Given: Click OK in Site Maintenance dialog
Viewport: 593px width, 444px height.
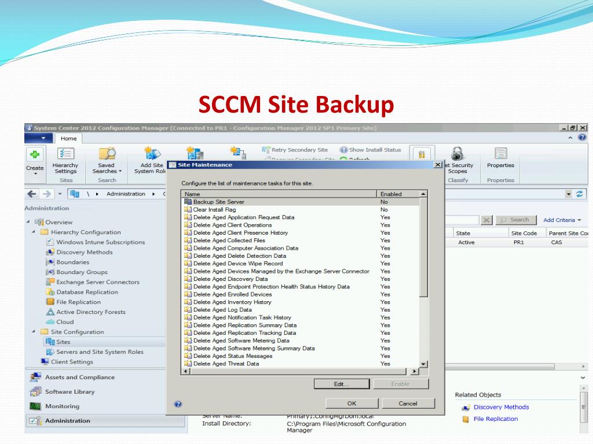Looking at the screenshot, I should pos(352,403).
